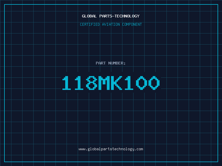This screenshot has width=222, height=166.
Task: Select the CERTIFIED AVIATION COMPONENT subtitle
Action: [x=111, y=24]
